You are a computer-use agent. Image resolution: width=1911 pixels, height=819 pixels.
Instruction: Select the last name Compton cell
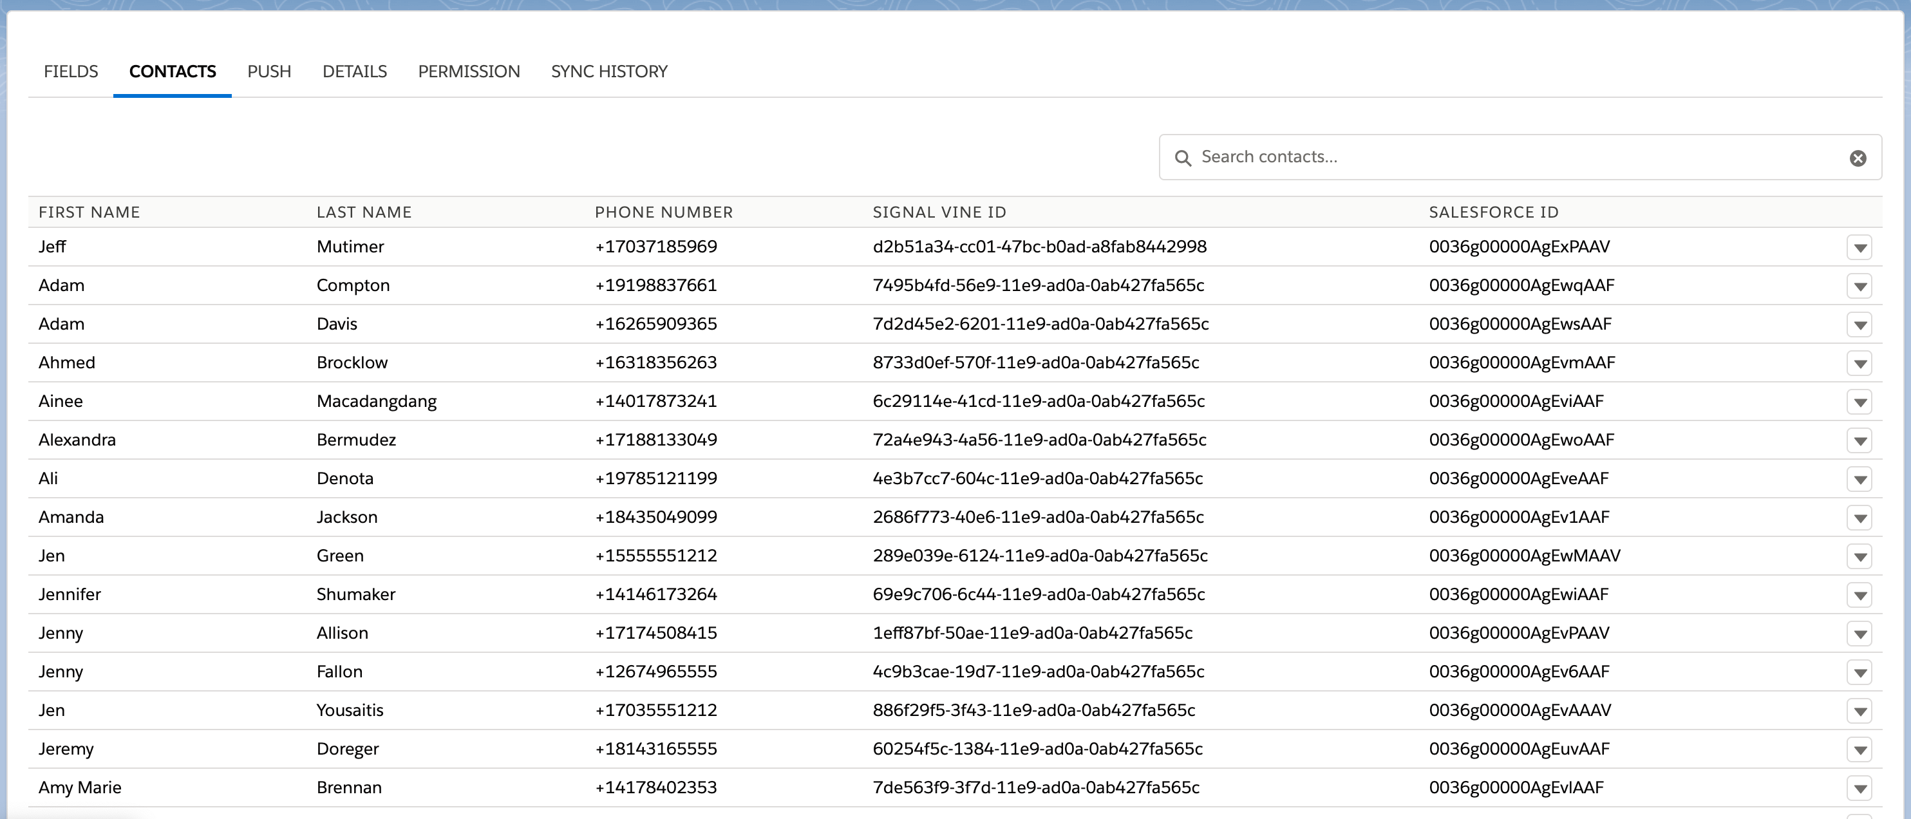(x=353, y=285)
